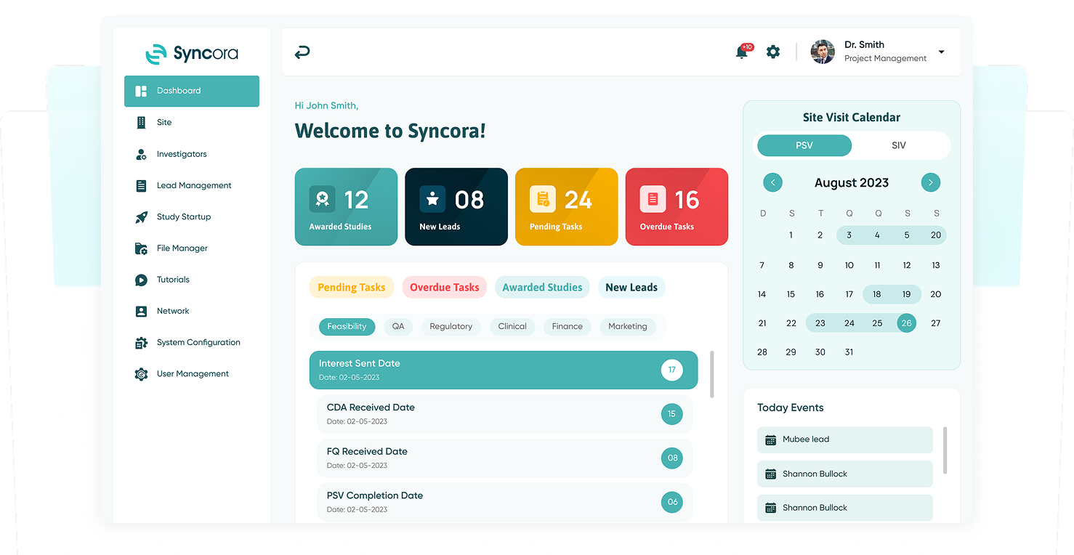Viewport: 1074px width, 555px height.
Task: Select the Regulatory filter chip
Action: pos(451,327)
